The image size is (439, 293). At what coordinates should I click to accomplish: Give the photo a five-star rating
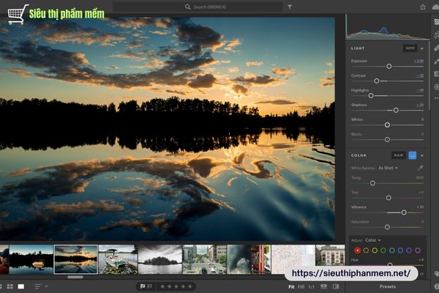(190, 286)
